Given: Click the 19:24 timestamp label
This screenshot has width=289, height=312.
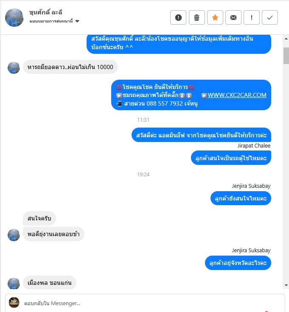Looking at the screenshot, I should click(143, 175).
